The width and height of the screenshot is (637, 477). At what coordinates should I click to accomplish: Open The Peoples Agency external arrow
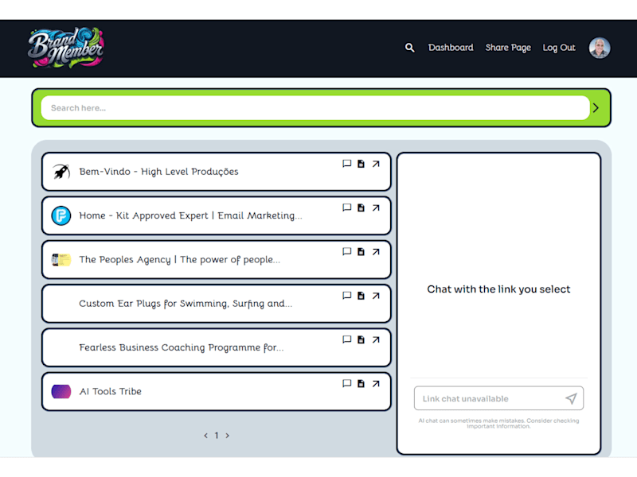coord(376,252)
